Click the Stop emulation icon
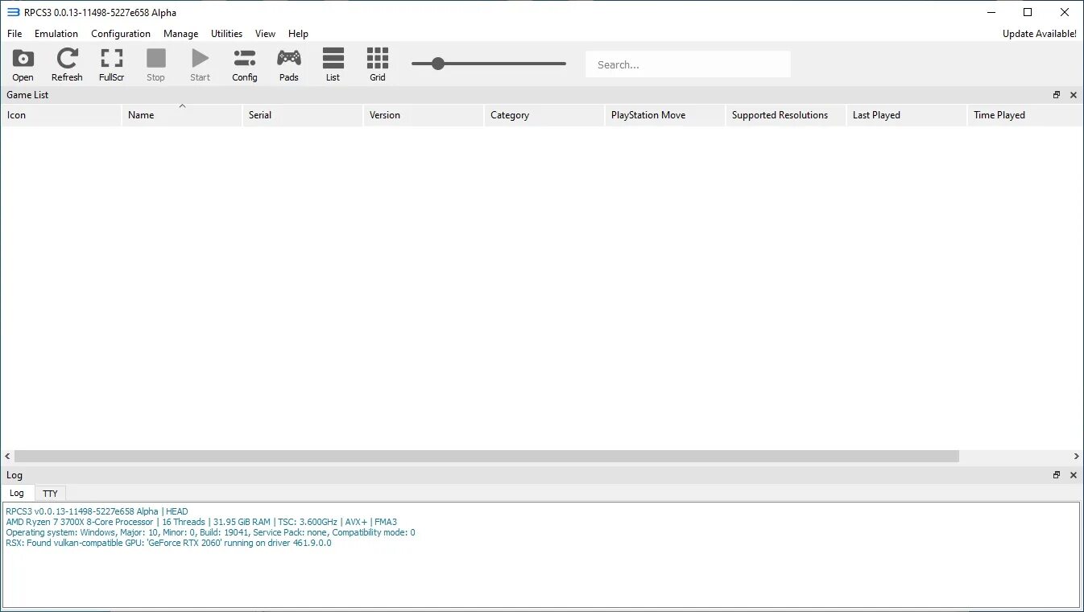1084x612 pixels. (155, 64)
